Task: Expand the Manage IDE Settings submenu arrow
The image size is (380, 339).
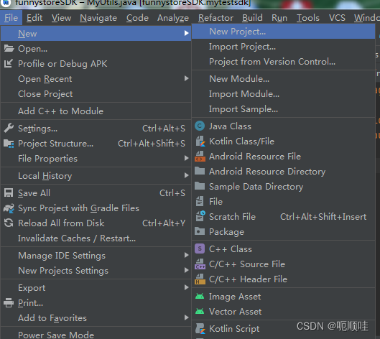Action: point(186,255)
